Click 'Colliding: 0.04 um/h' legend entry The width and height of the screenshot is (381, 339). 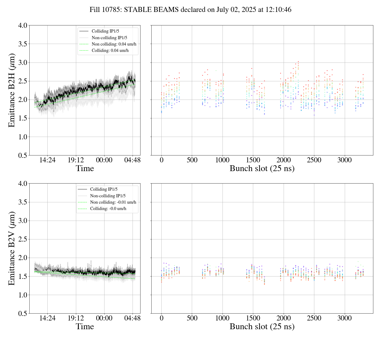[110, 50]
